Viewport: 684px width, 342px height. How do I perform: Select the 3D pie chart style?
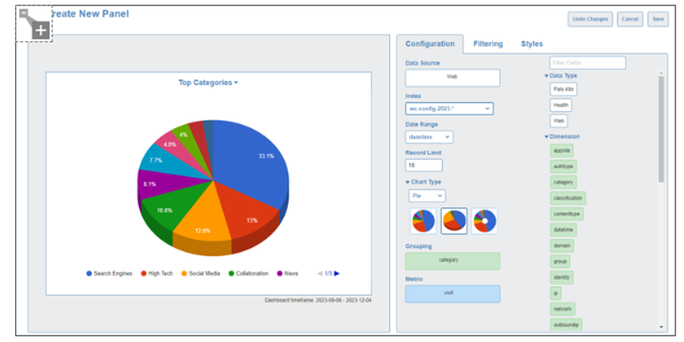coord(453,221)
